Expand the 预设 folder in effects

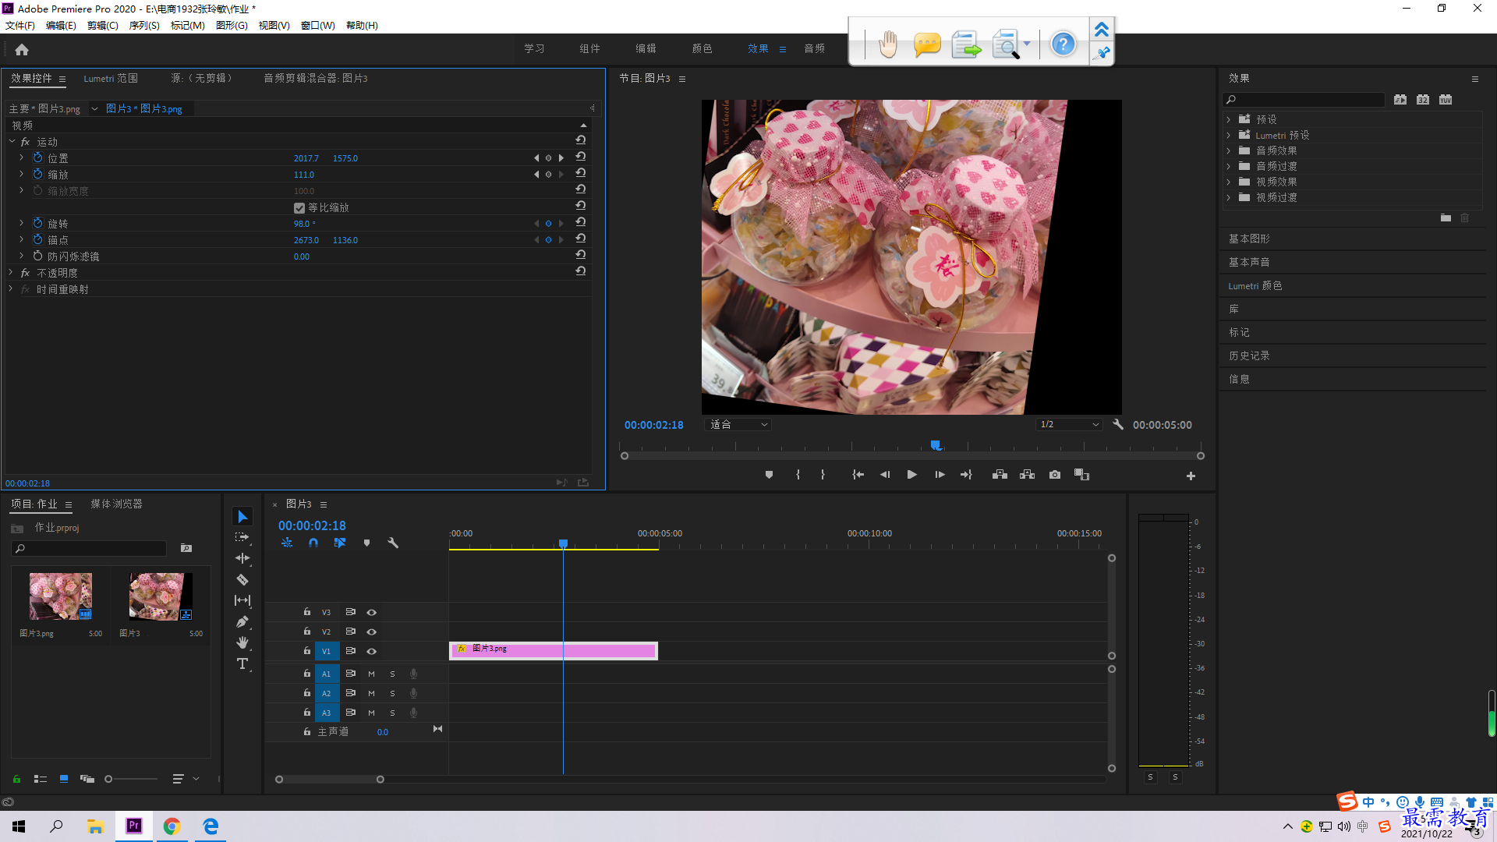coord(1229,119)
